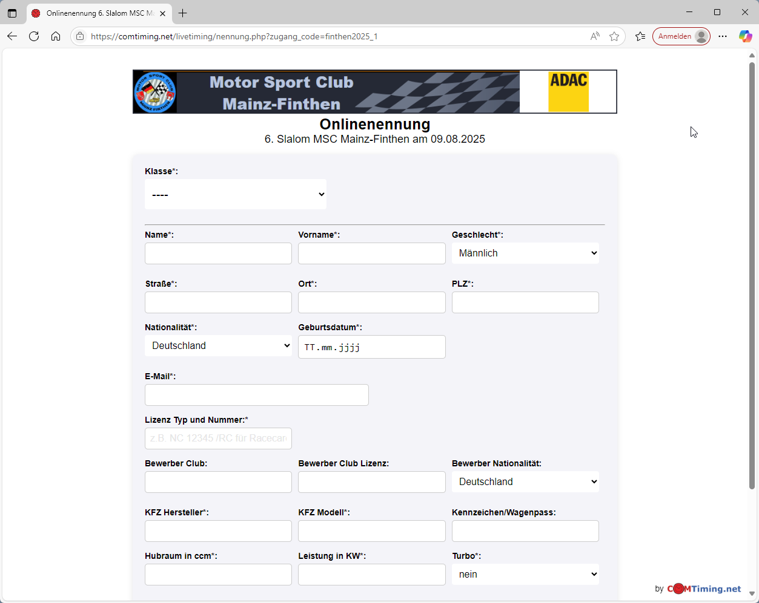Click the MSC Mainz-Finthen club logo
Screen dimensions: 759x603
click(x=155, y=92)
